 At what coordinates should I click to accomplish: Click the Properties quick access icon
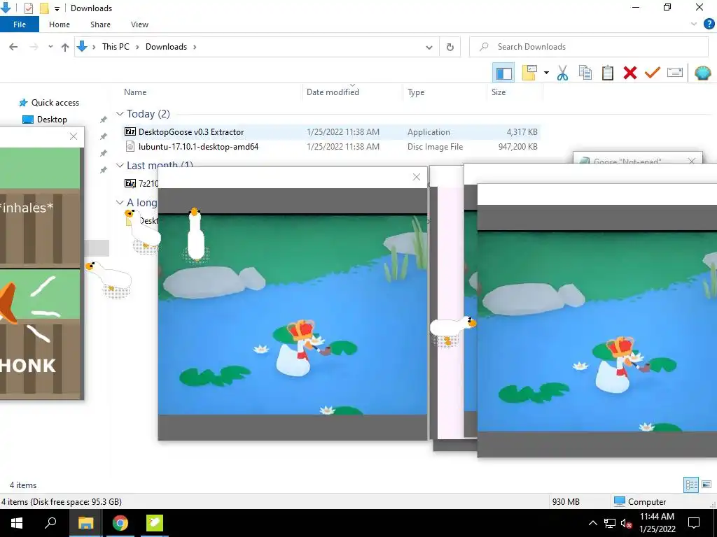pyautogui.click(x=28, y=8)
